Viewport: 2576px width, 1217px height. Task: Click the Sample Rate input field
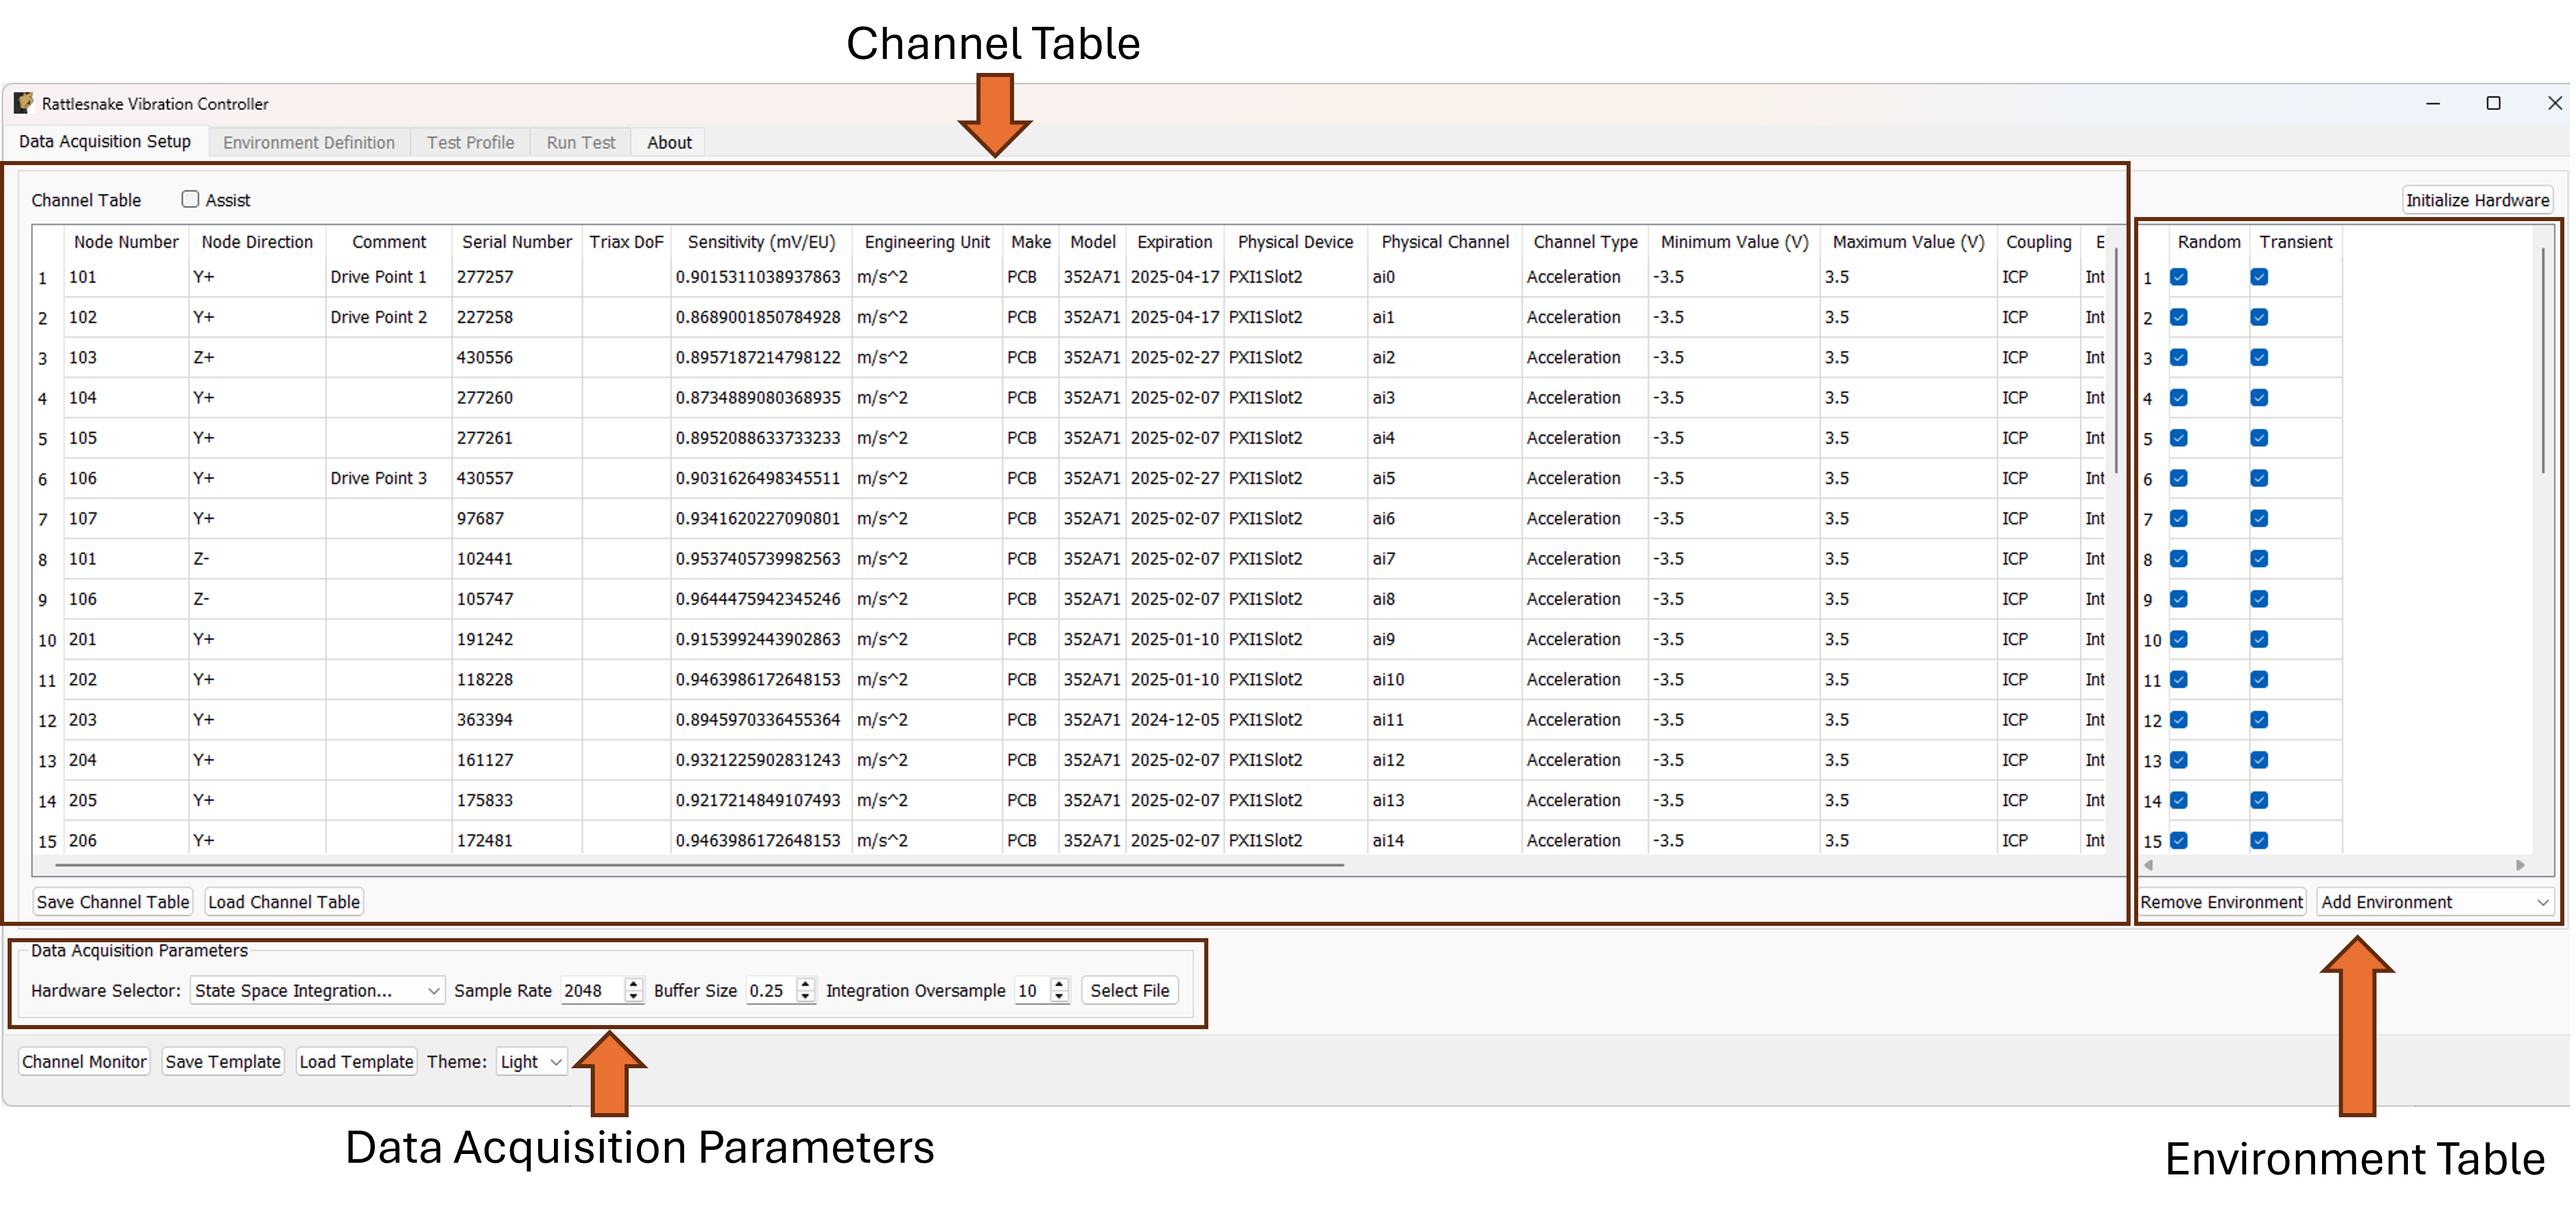point(592,990)
